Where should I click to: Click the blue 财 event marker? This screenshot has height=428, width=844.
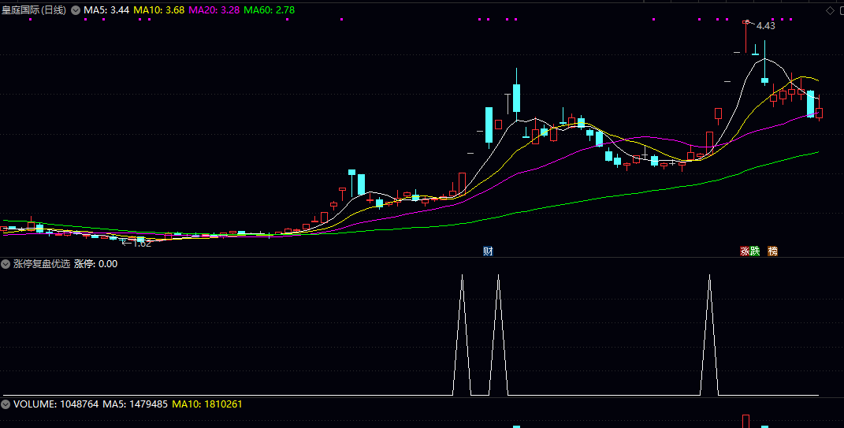(x=488, y=251)
